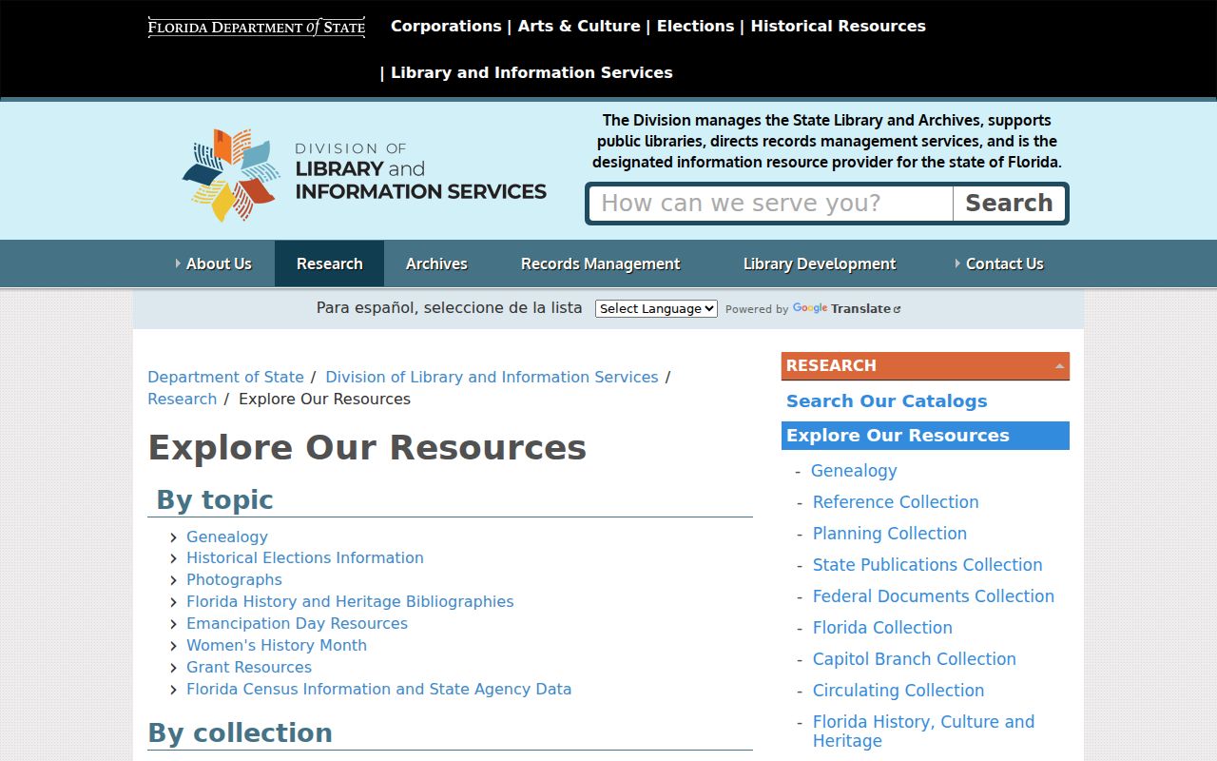
Task: Open Florida Collection in the sidebar
Action: 882,628
